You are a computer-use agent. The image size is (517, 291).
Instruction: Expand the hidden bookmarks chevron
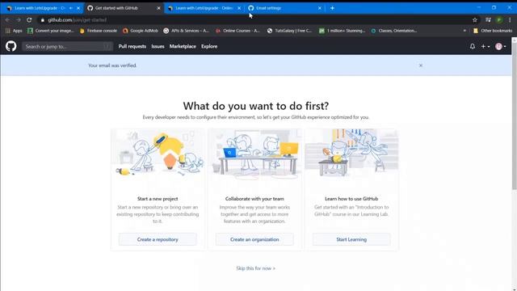click(x=464, y=31)
